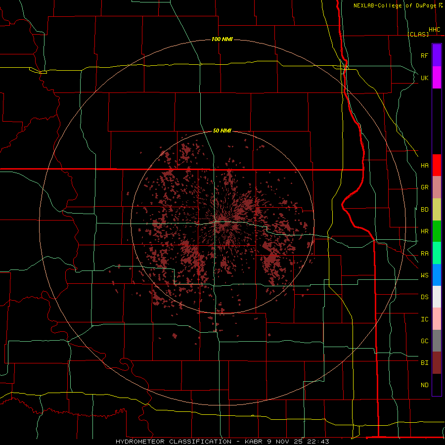Click the Hydrometeor Classification KABR title text
Image resolution: width=445 pixels, height=445 pixels.
[222, 442]
